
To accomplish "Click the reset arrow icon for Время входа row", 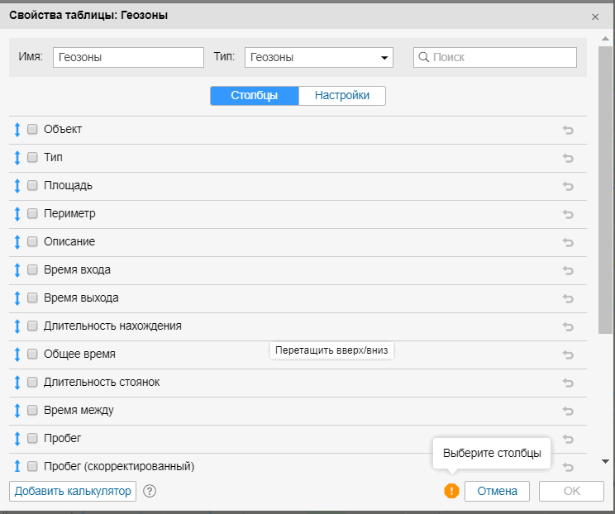I will (x=568, y=270).
